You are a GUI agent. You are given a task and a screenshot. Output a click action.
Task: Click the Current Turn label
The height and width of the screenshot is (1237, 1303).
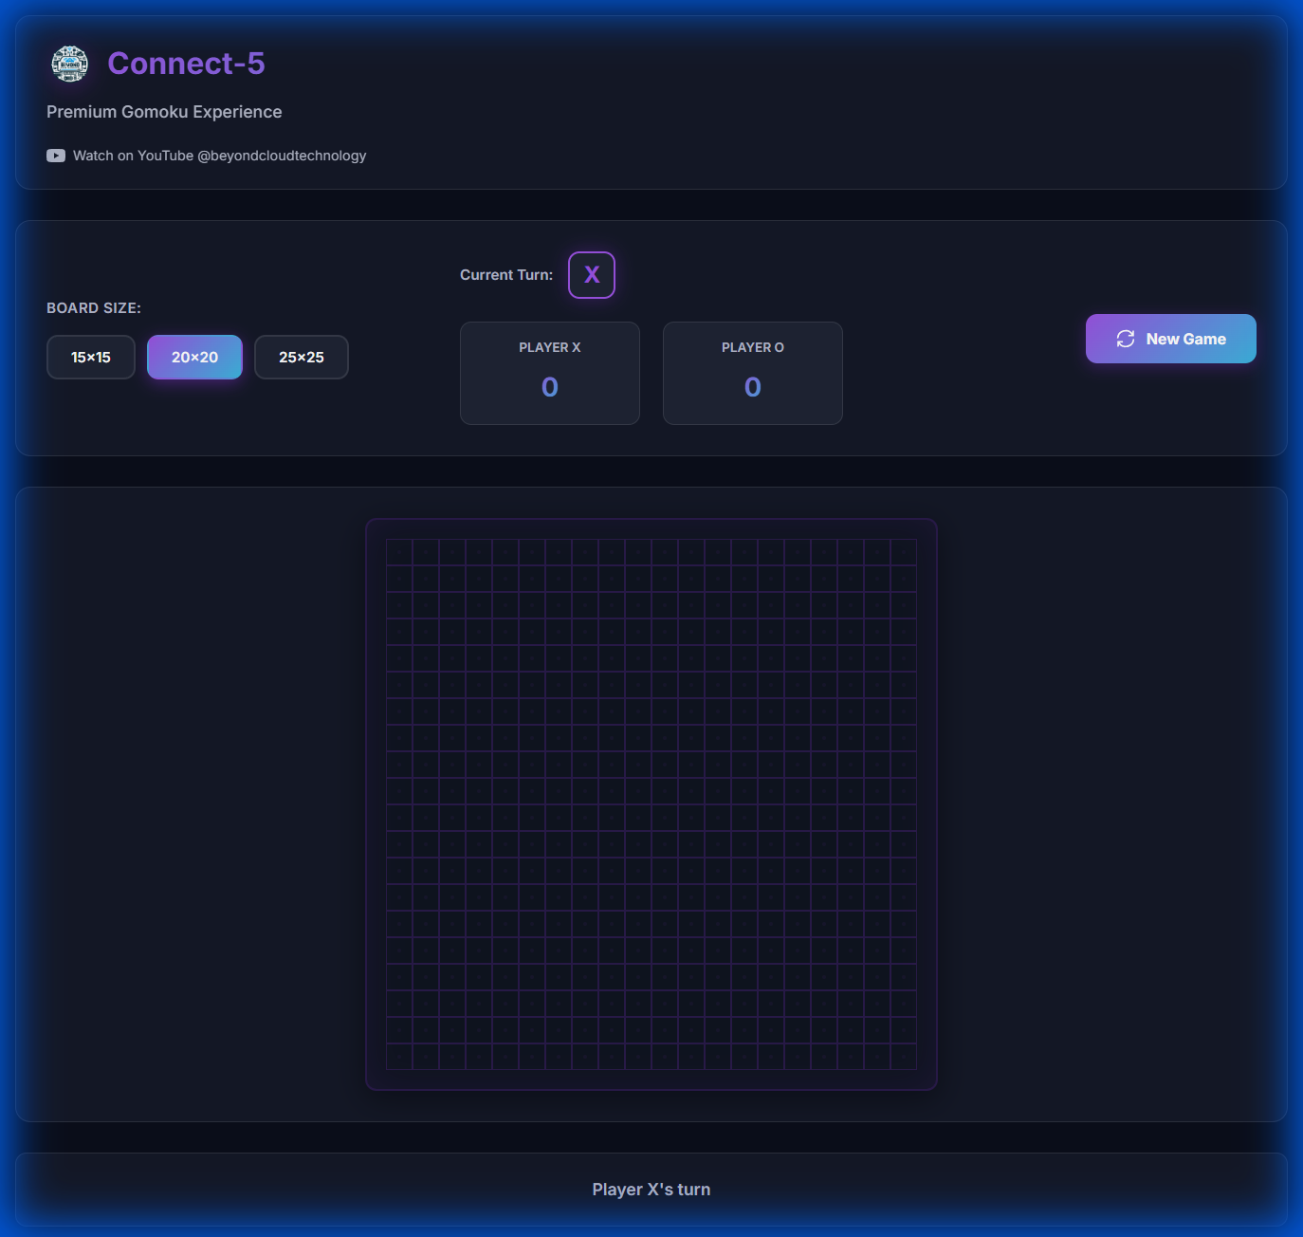point(506,275)
